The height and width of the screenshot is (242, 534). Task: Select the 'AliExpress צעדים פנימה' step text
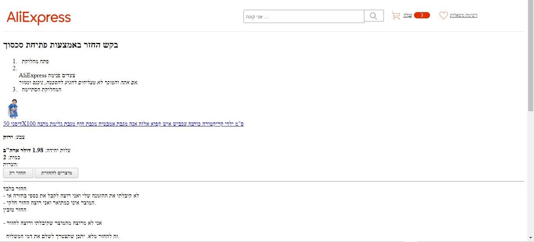pyautogui.click(x=47, y=75)
